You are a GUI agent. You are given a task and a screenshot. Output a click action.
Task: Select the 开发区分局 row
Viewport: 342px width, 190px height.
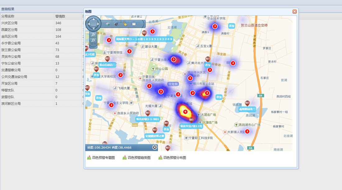pos(41,83)
